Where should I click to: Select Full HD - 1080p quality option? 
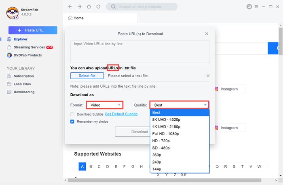(165, 134)
